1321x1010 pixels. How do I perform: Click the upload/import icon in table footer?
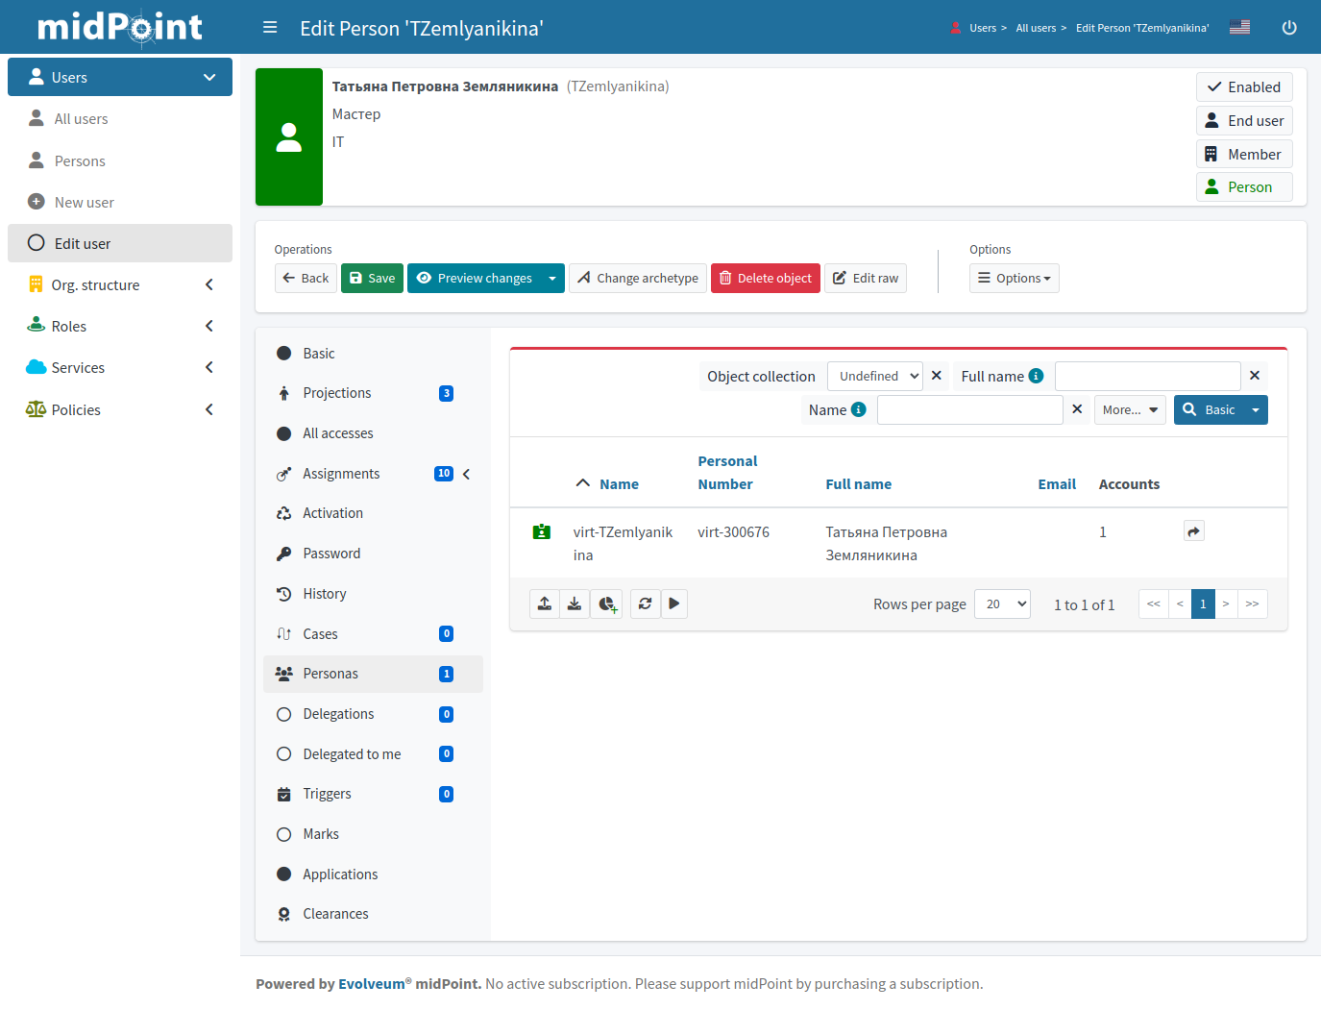coord(545,604)
